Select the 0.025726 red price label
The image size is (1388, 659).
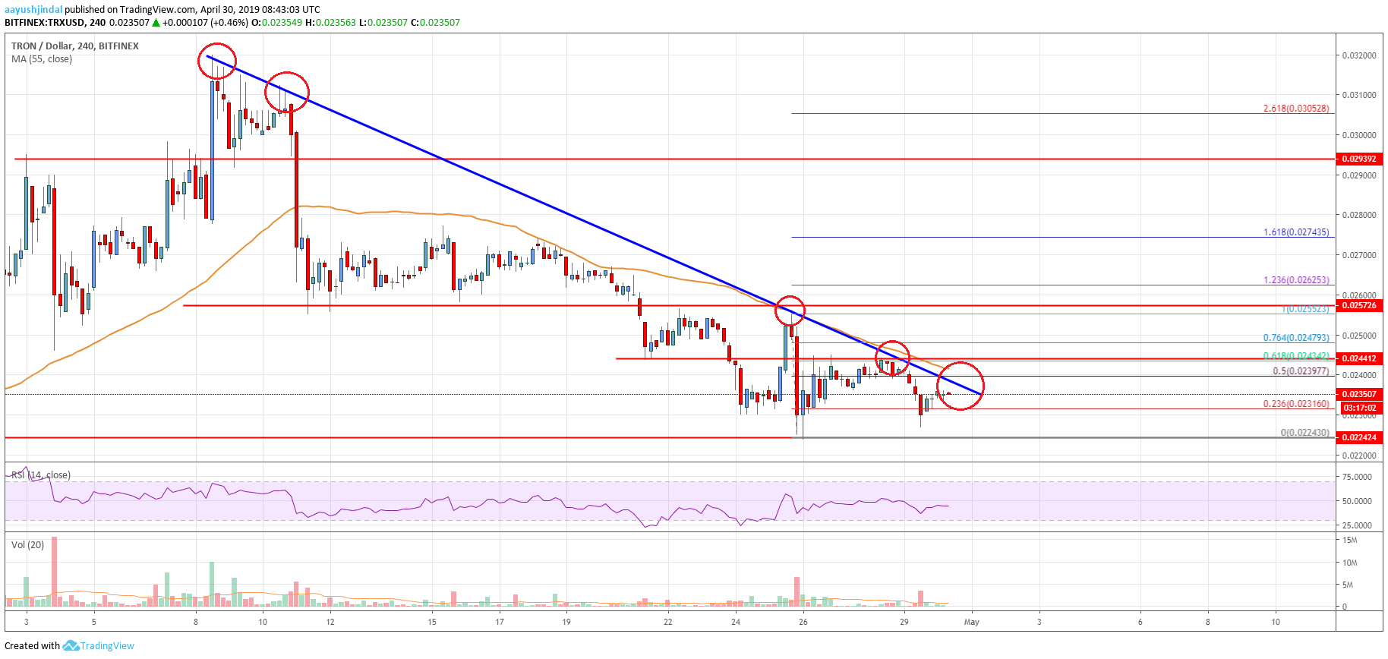[x=1358, y=305]
